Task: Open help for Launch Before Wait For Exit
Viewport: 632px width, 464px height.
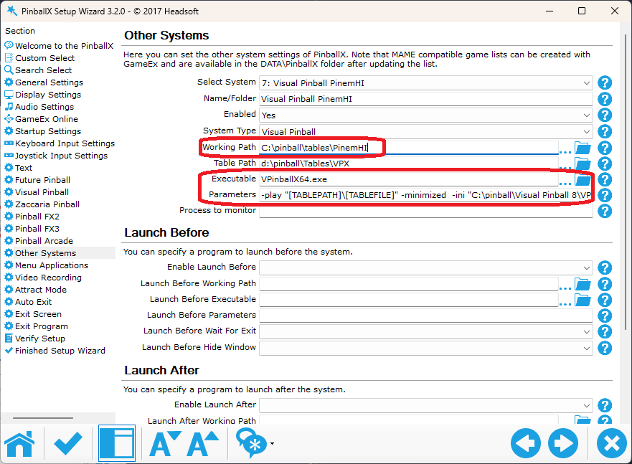Action: [605, 331]
